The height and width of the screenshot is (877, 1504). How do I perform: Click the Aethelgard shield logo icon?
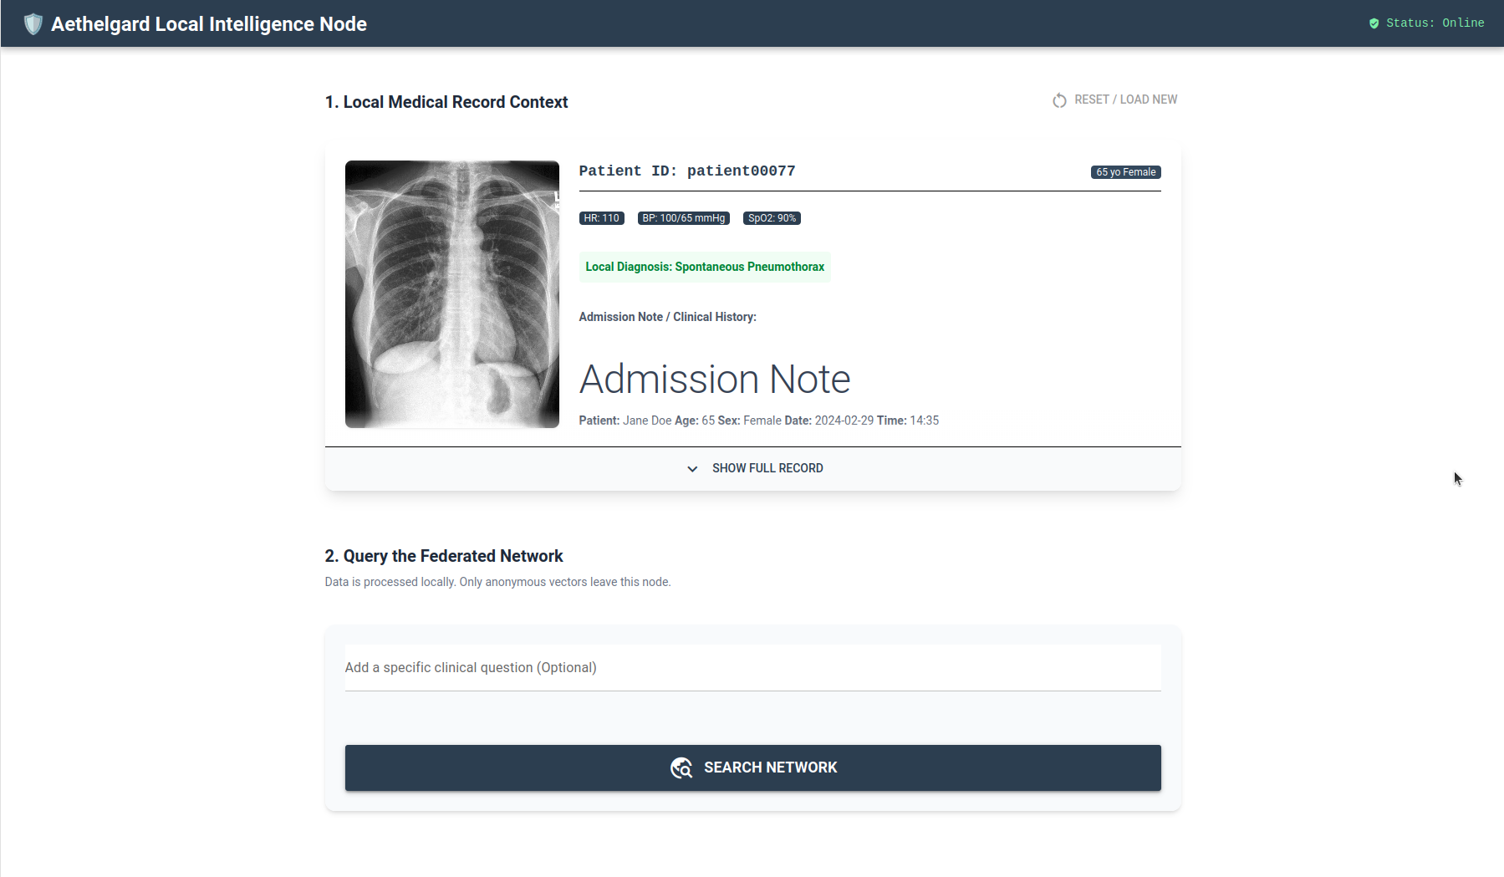pos(33,24)
